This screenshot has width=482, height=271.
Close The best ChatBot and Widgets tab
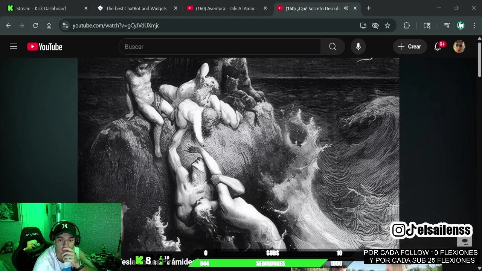tap(175, 8)
